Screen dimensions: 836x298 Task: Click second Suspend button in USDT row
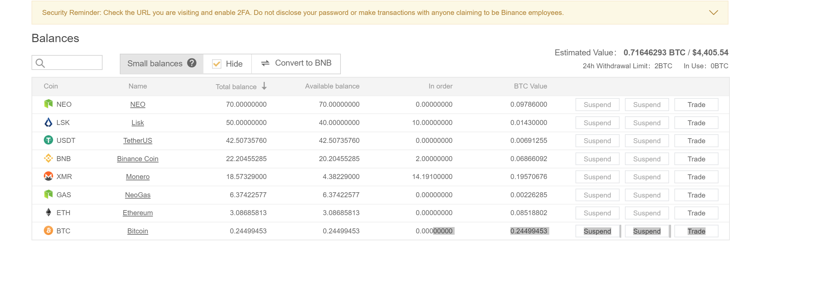click(647, 141)
